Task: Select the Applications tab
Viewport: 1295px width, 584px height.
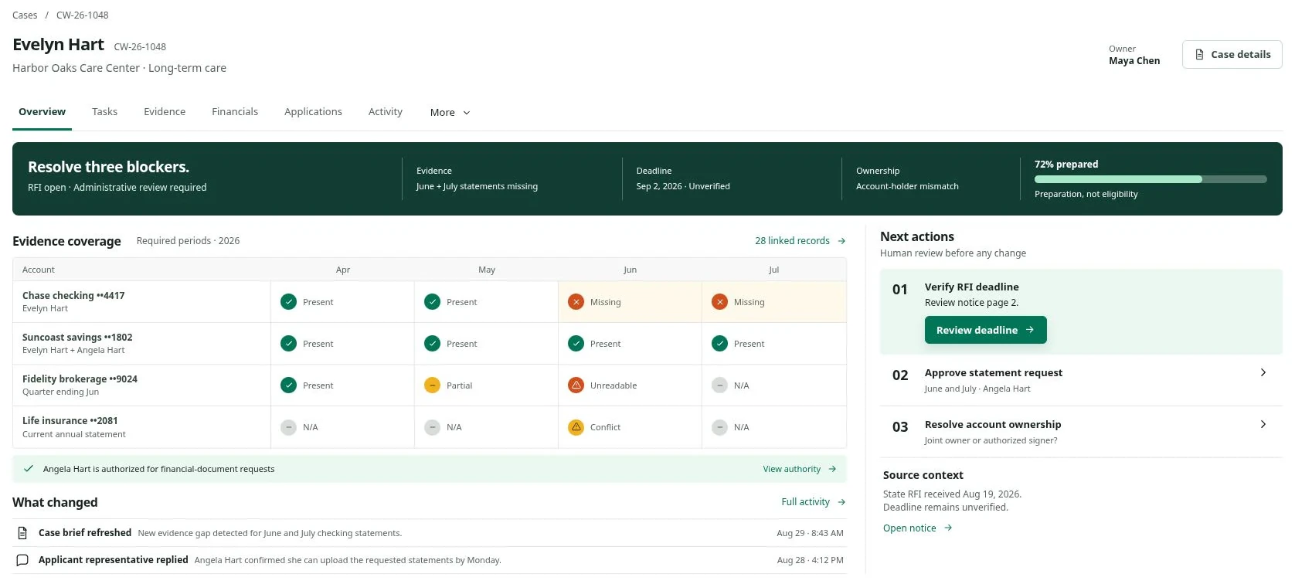Action: tap(313, 112)
